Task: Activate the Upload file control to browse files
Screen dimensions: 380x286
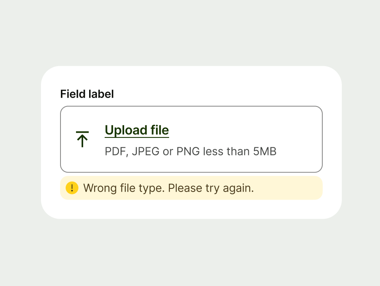Action: point(136,130)
